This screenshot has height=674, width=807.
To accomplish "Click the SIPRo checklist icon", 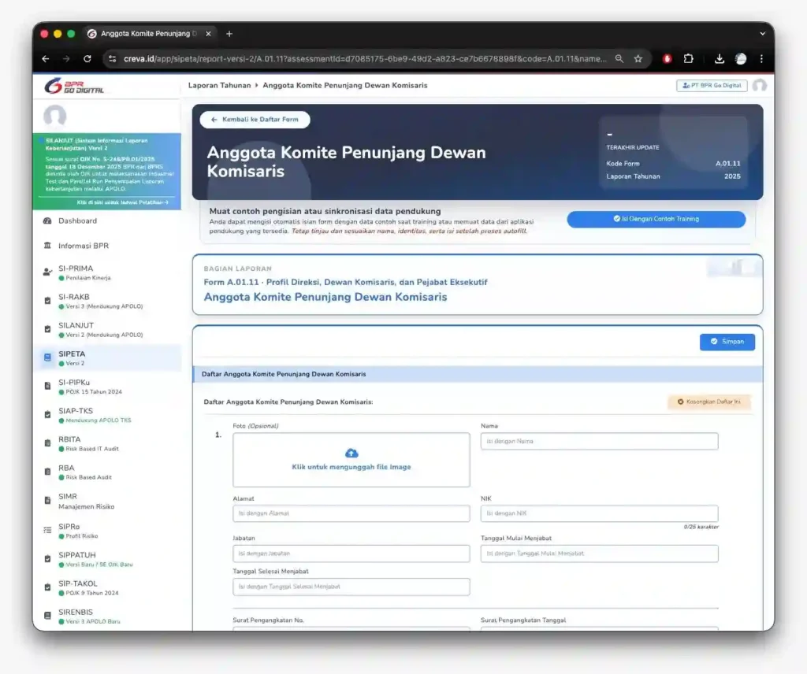I will pos(47,531).
